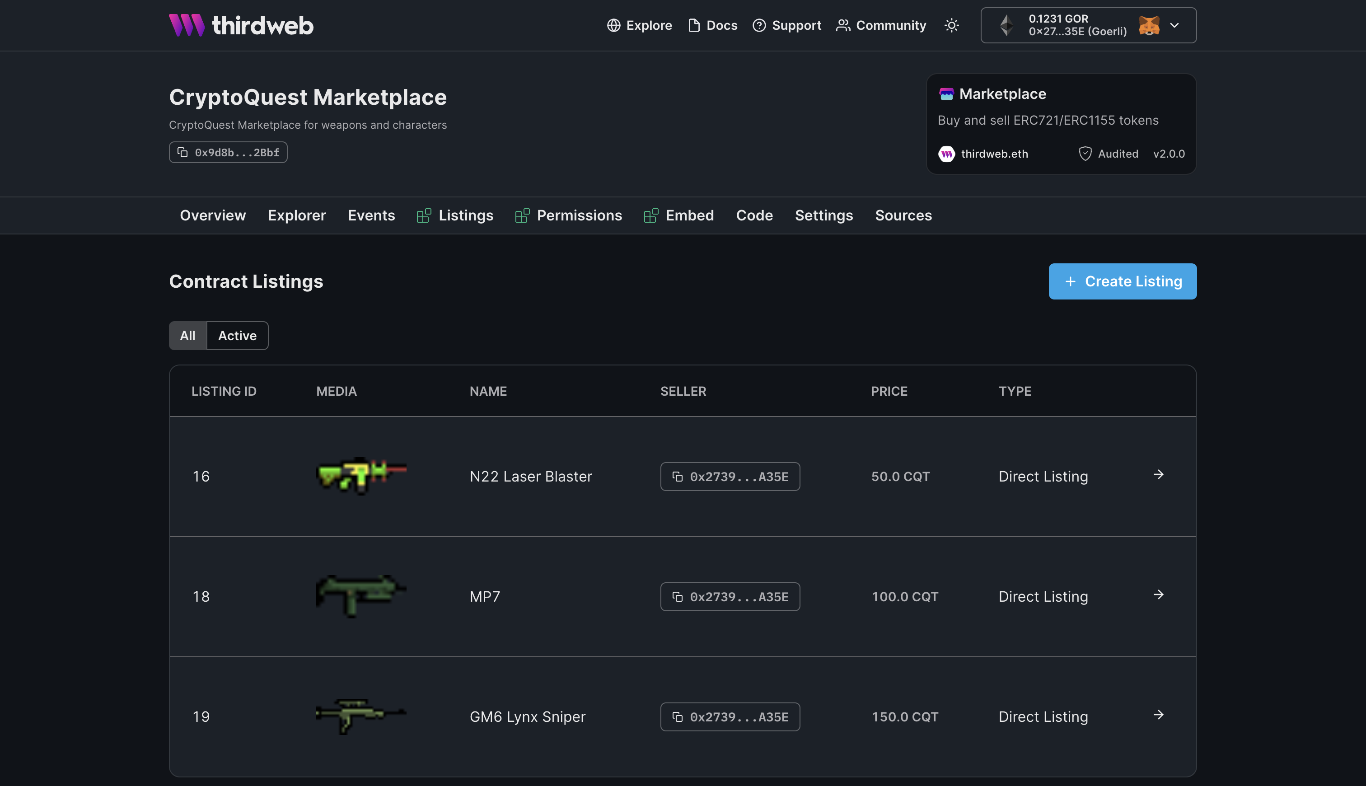Copy seller address in N22 Laser Blaster row
Image resolution: width=1366 pixels, height=786 pixels.
[730, 477]
